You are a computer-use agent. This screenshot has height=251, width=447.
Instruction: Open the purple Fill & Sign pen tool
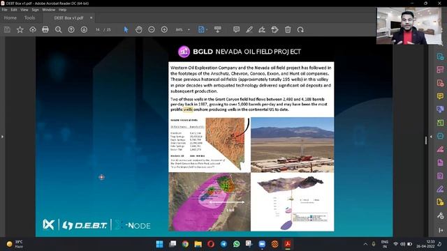point(440,189)
